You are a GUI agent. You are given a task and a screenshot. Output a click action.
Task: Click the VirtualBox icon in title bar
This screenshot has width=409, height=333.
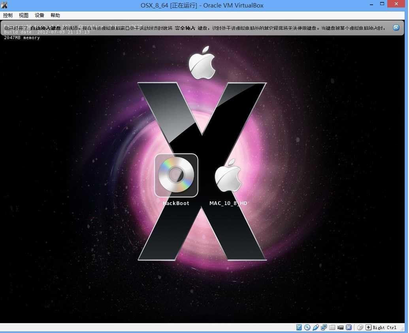[4, 5]
